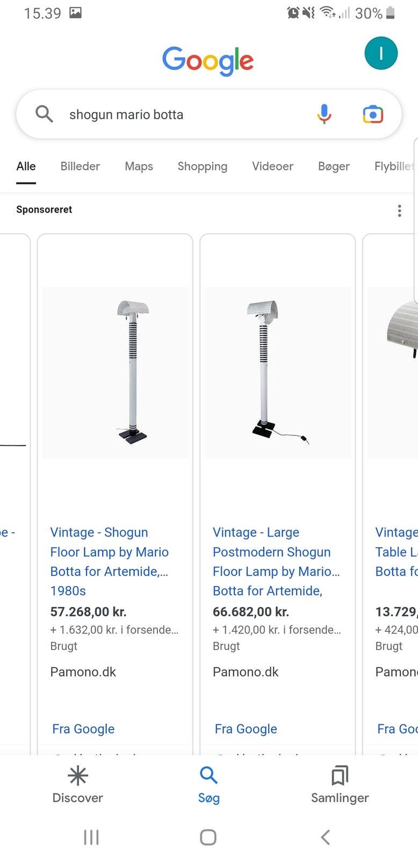This screenshot has width=418, height=861.
Task: Open Vintage Shogun Floor Lamp 1980s link
Action: 110,561
